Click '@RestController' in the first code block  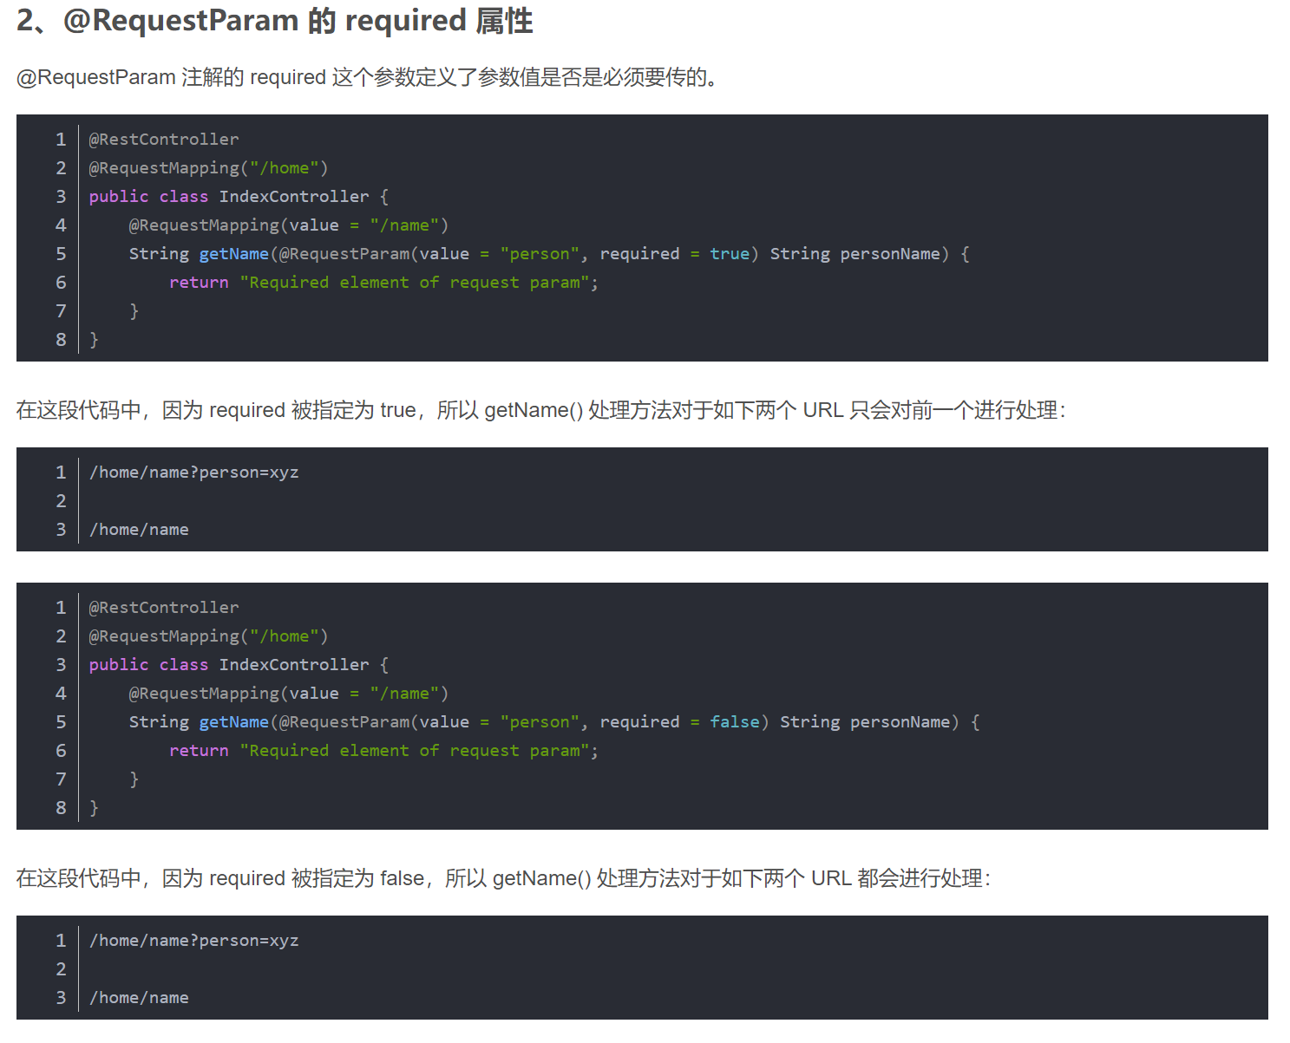164,139
